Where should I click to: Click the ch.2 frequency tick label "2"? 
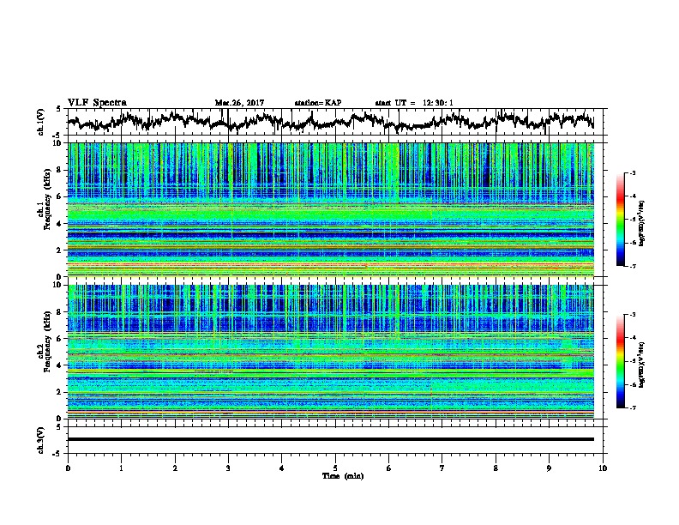point(59,392)
